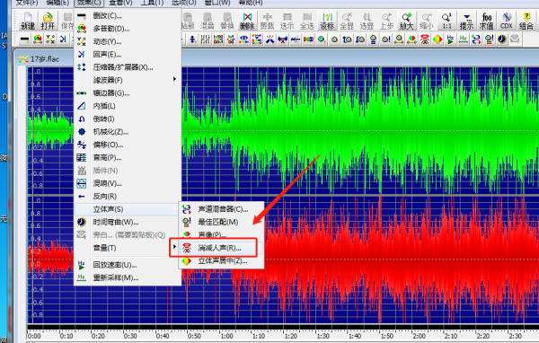The width and height of the screenshot is (539, 343).
Task: Choose the 偏移(O)... menu entry
Action: click(x=128, y=145)
